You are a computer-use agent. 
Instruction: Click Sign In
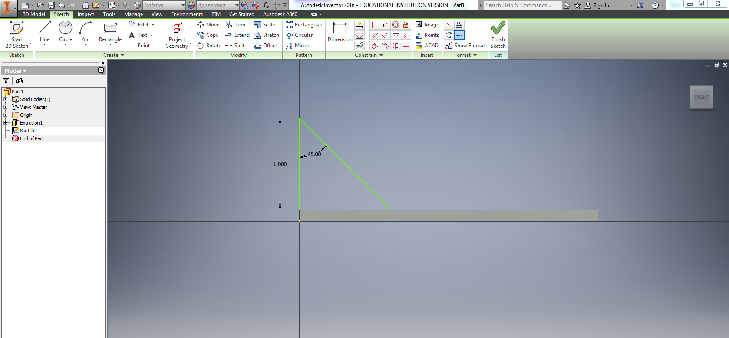coord(597,5)
